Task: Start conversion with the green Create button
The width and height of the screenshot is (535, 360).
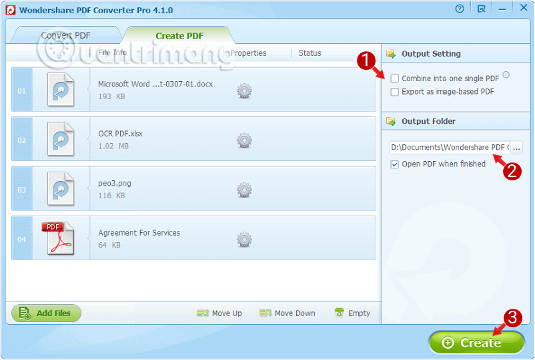Action: 476,343
